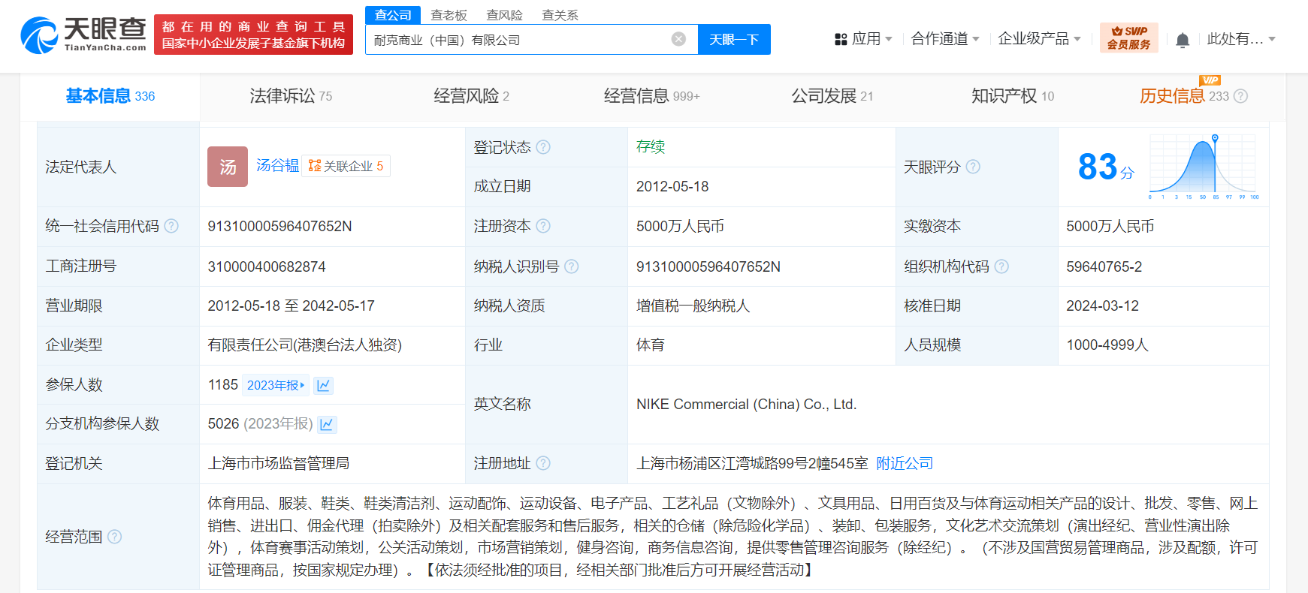
Task: Click the company name search field
Action: click(x=518, y=40)
